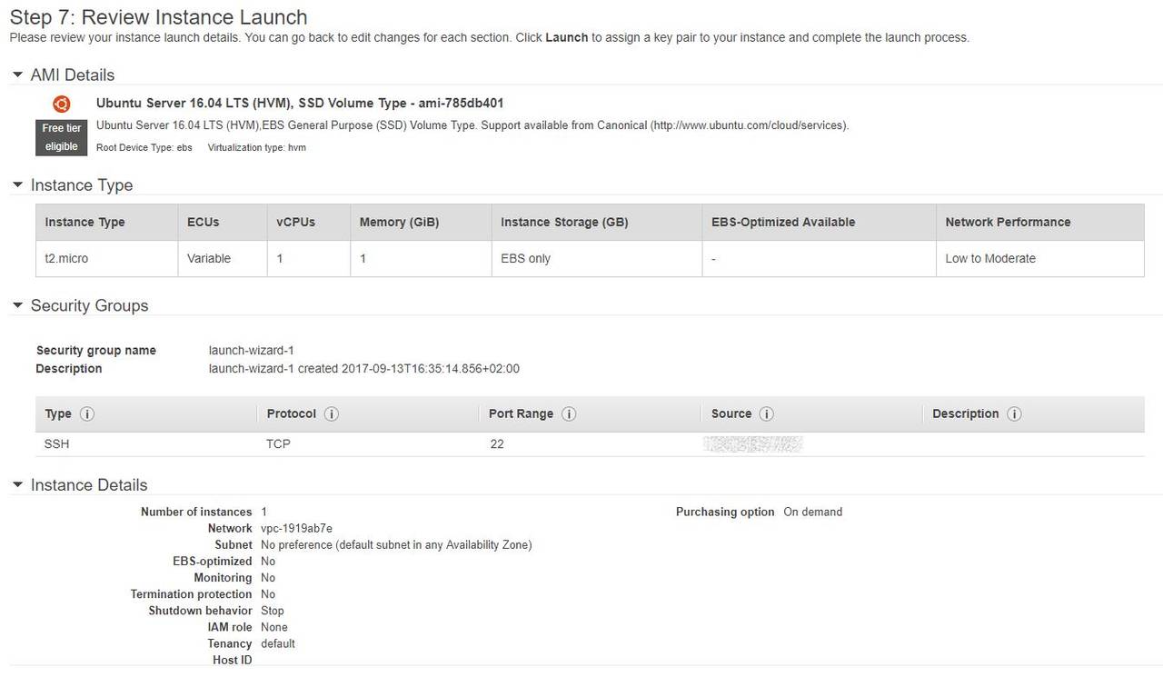The image size is (1163, 677).
Task: Click info icon beside Description column
Action: point(1014,413)
